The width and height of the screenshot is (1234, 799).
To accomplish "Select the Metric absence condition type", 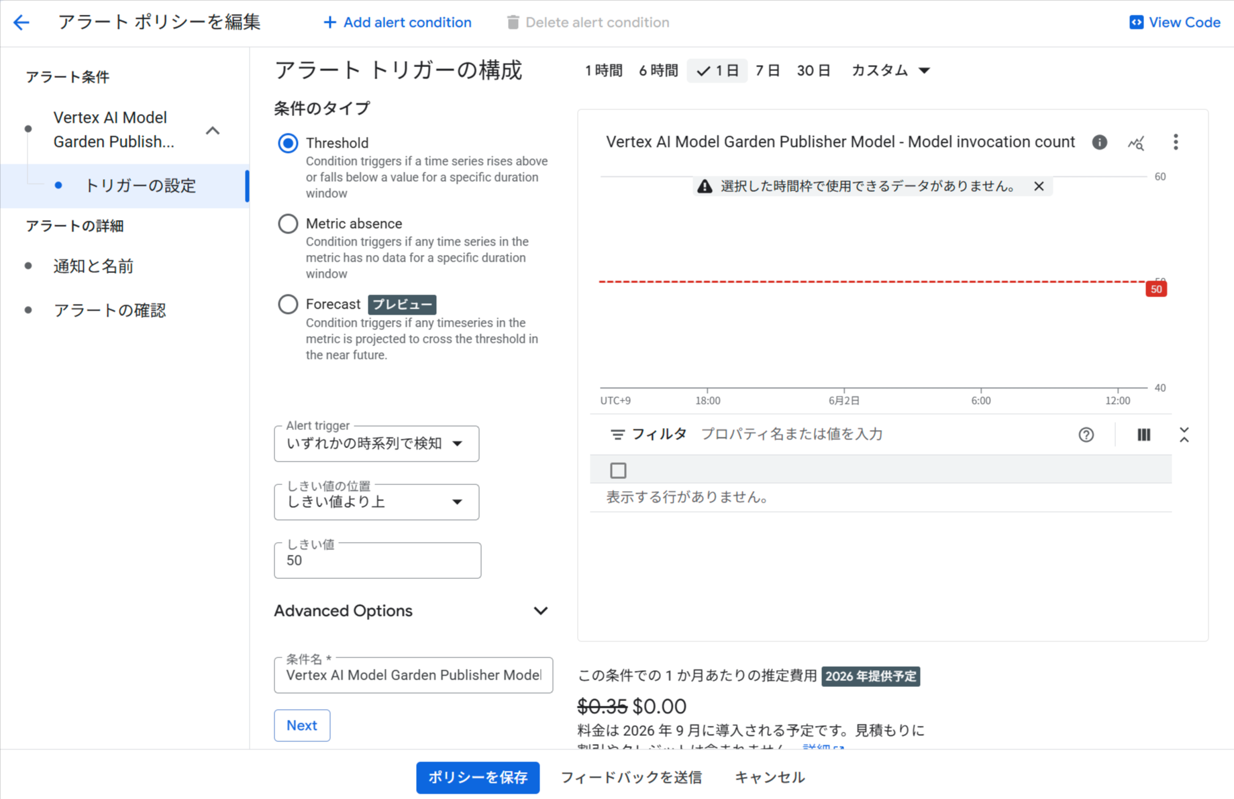I will click(x=288, y=223).
